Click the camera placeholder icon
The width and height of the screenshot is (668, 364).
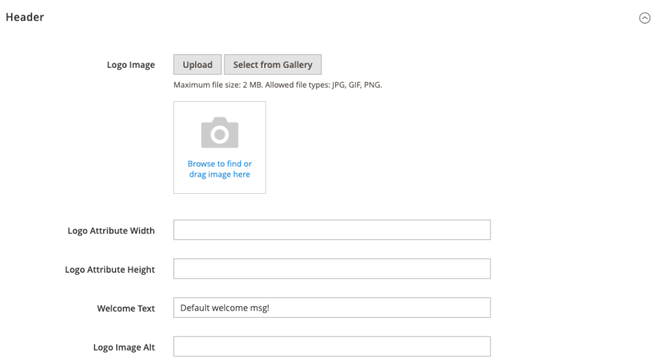click(220, 132)
